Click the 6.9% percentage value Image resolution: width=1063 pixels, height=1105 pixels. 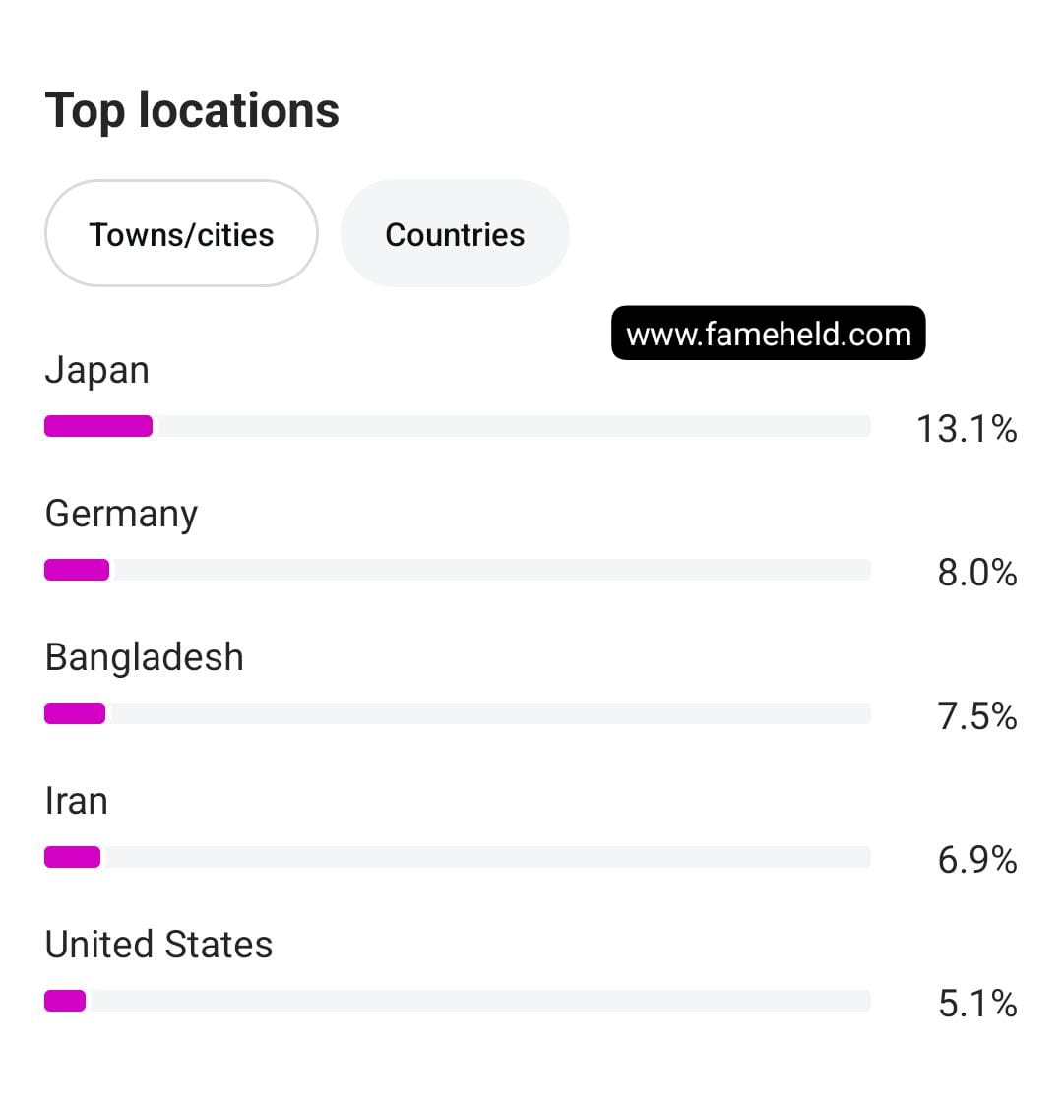click(x=976, y=860)
